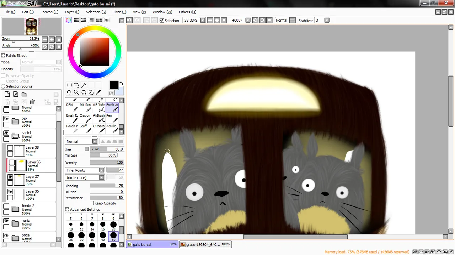Show the fondo 2 folder layer
Viewport: 455px width, 255px height.
[x=6, y=206]
